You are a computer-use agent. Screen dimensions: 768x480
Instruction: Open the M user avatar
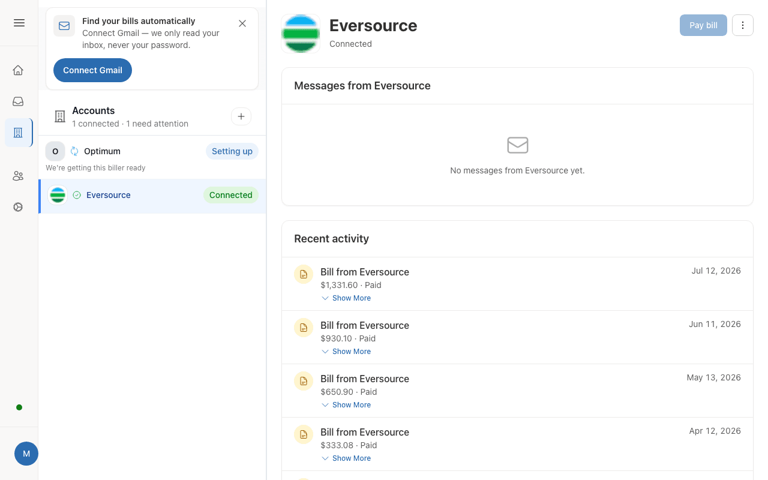coord(26,454)
